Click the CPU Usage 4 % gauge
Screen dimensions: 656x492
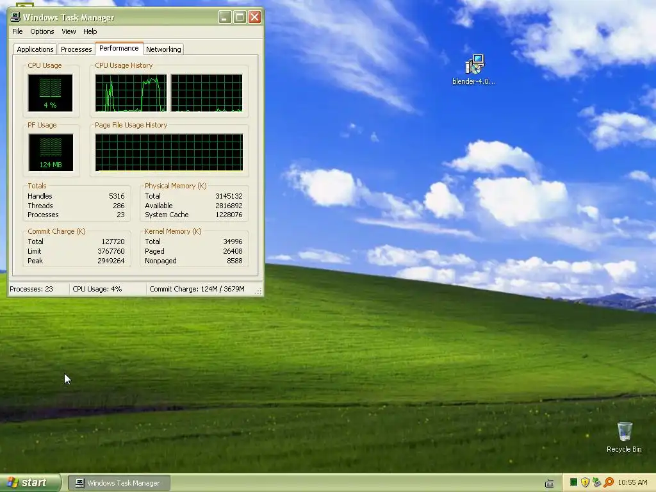(x=50, y=93)
